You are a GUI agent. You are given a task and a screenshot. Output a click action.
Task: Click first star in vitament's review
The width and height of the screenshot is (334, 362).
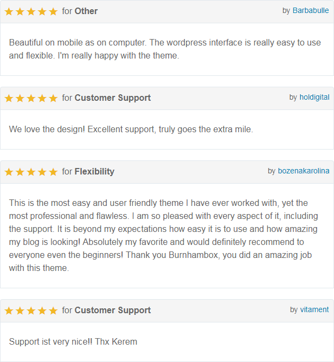(9, 311)
